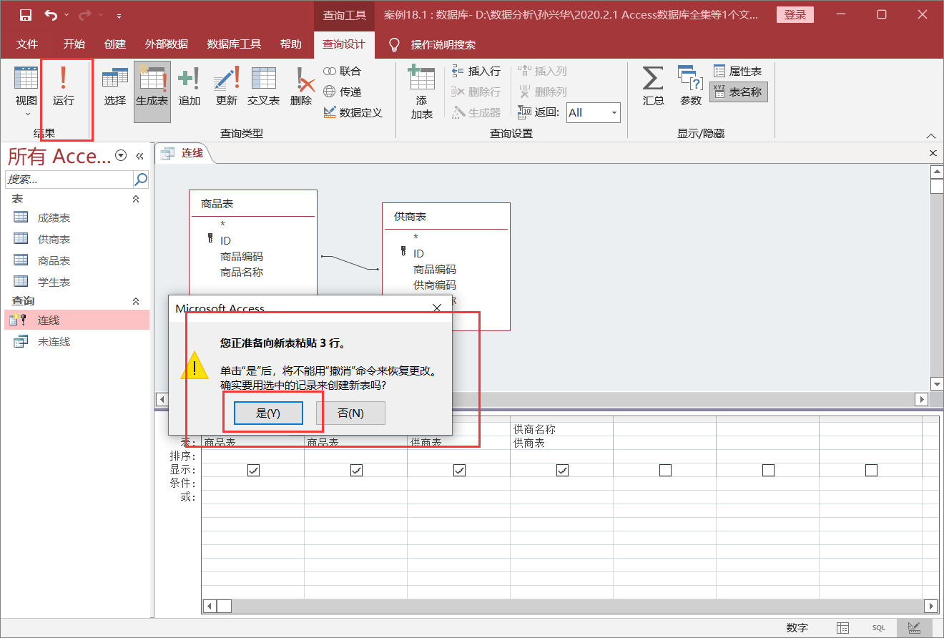Select the Update (更新) query icon

pos(226,87)
